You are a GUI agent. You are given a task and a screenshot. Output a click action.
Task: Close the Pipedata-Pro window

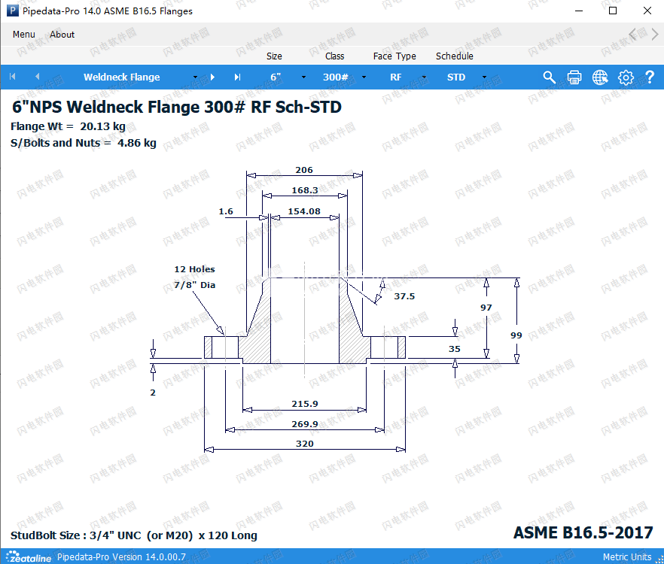pos(647,11)
